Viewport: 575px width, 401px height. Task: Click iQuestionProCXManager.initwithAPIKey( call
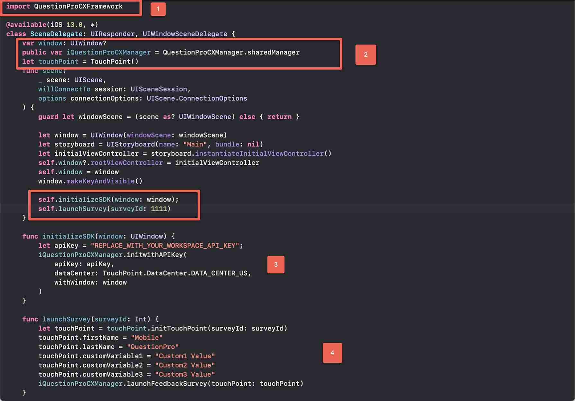[112, 255]
